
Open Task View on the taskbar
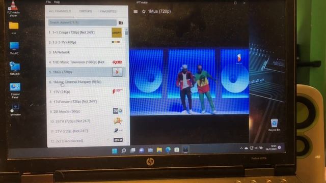[x=132, y=150]
